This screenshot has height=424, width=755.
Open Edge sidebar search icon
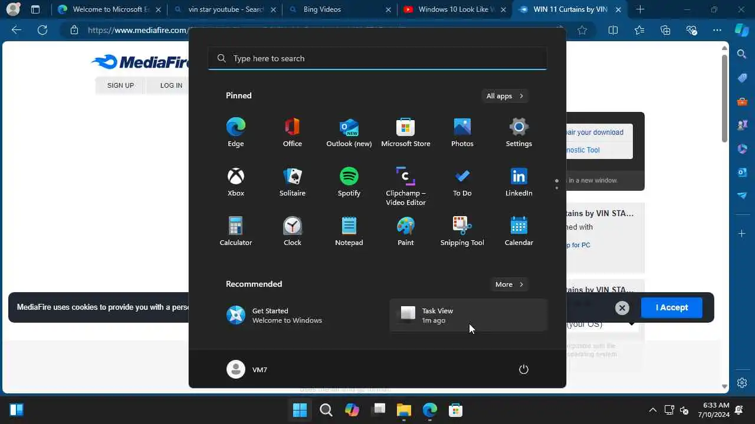(742, 54)
